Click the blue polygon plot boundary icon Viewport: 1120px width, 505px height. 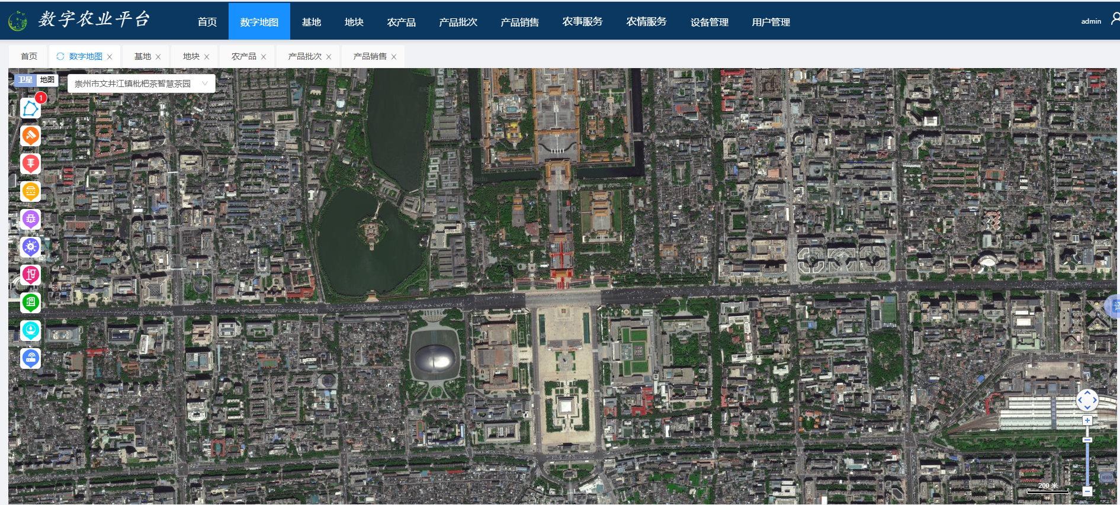30,108
